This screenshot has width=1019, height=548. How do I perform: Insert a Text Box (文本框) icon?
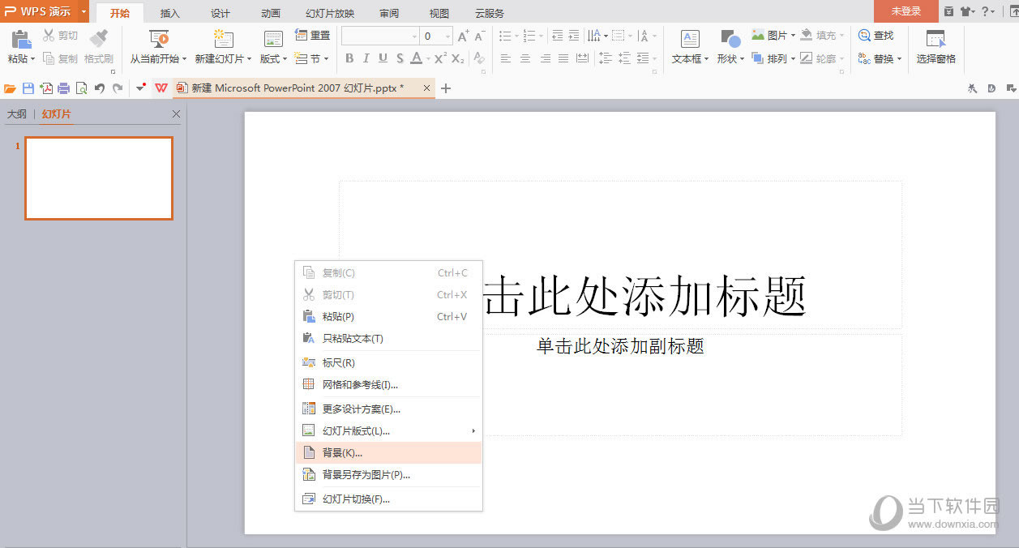(x=690, y=40)
